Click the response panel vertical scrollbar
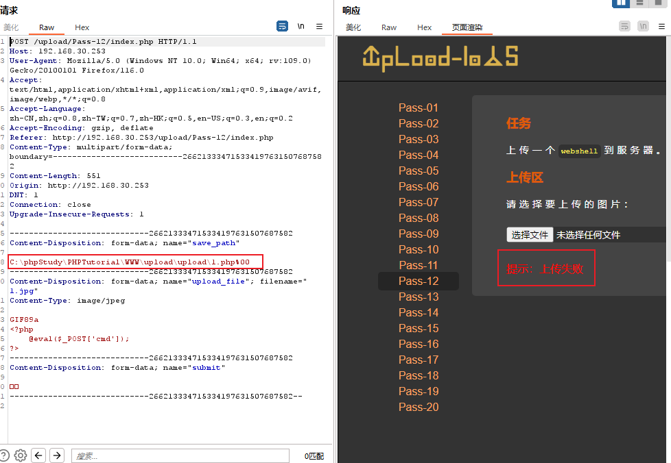 [669, 149]
